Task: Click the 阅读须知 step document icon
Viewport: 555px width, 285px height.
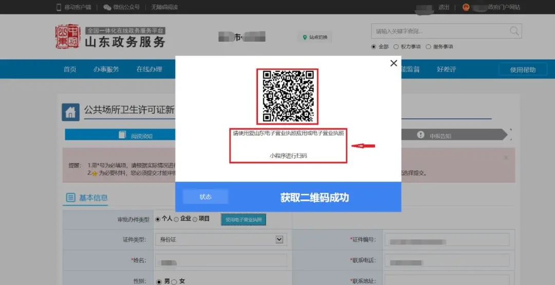Action: tap(122, 135)
